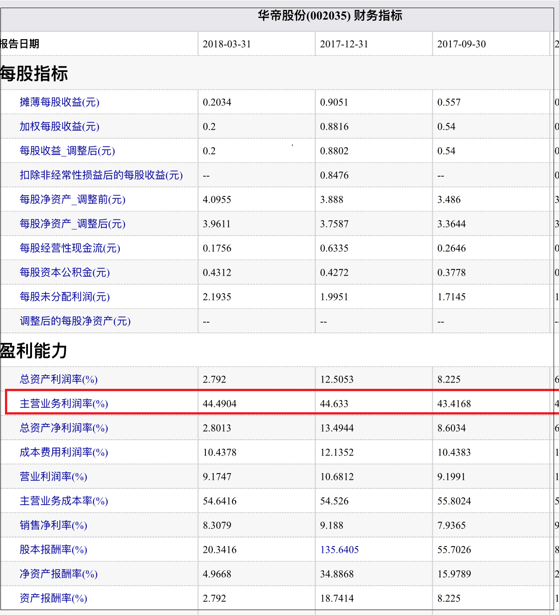Select the value 4.0955
This screenshot has width=559, height=615.
[x=217, y=200]
